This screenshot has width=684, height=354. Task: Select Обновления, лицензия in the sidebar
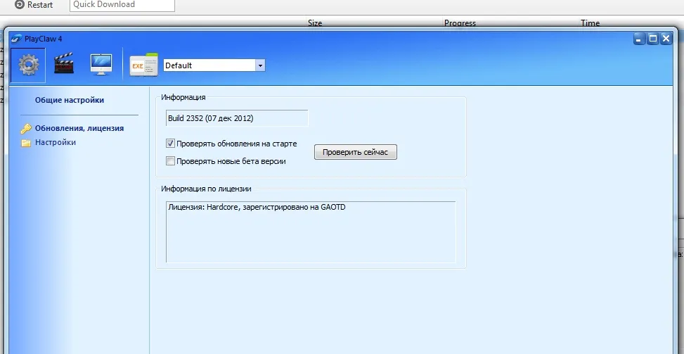pyautogui.click(x=79, y=128)
